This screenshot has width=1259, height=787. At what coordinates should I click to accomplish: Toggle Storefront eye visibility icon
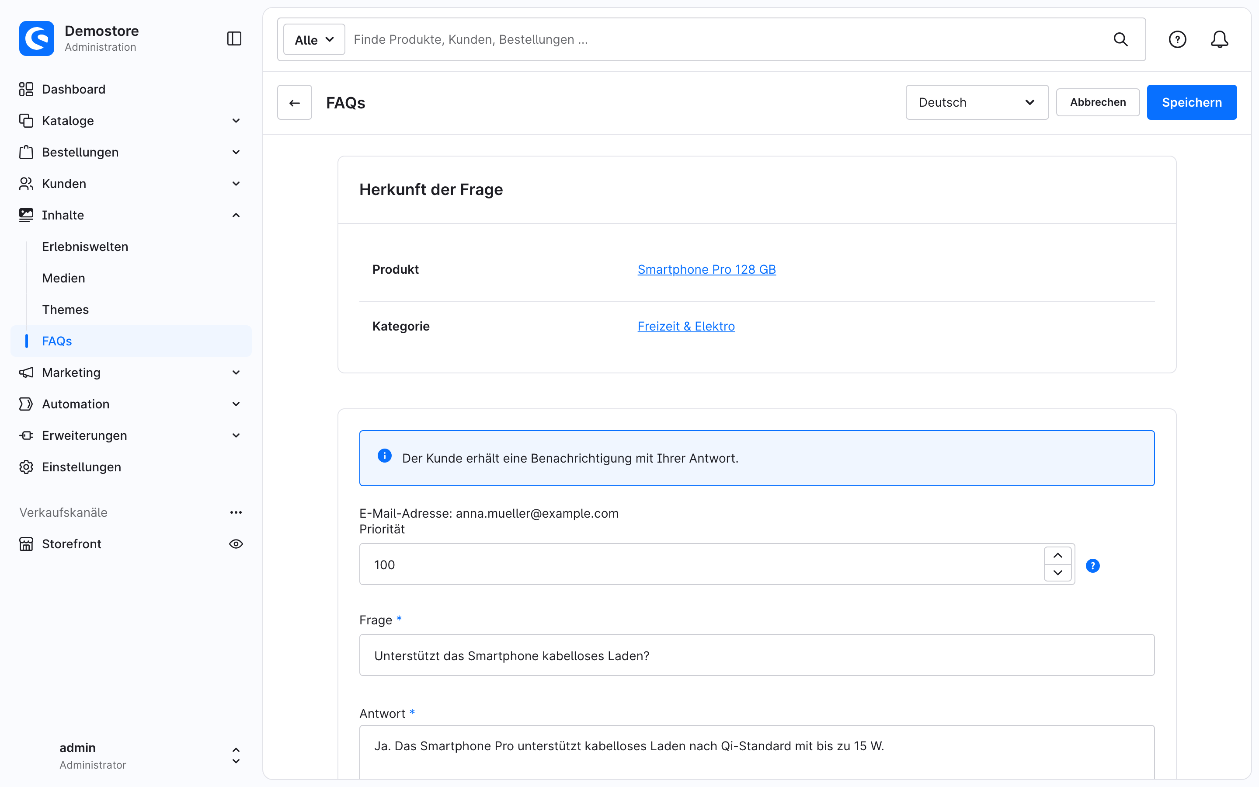point(236,544)
